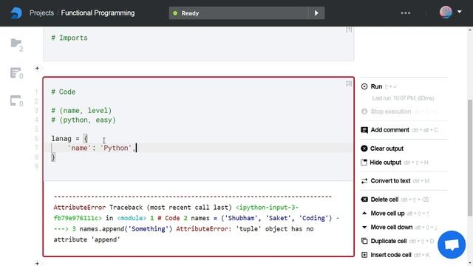Click the Delete cell icon
The width and height of the screenshot is (473, 266).
(x=364, y=199)
